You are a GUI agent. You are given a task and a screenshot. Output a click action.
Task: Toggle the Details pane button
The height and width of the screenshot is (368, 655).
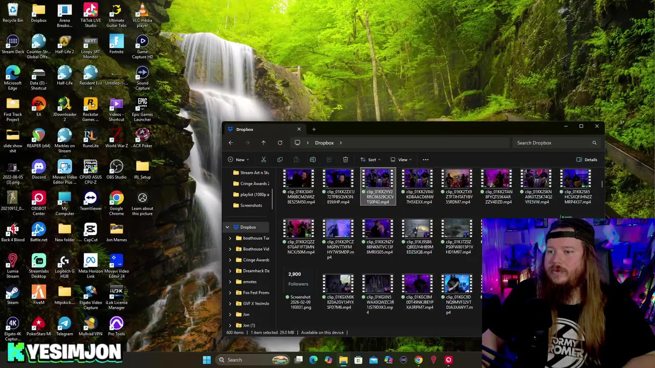(587, 159)
